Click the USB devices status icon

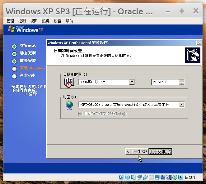[145, 177]
